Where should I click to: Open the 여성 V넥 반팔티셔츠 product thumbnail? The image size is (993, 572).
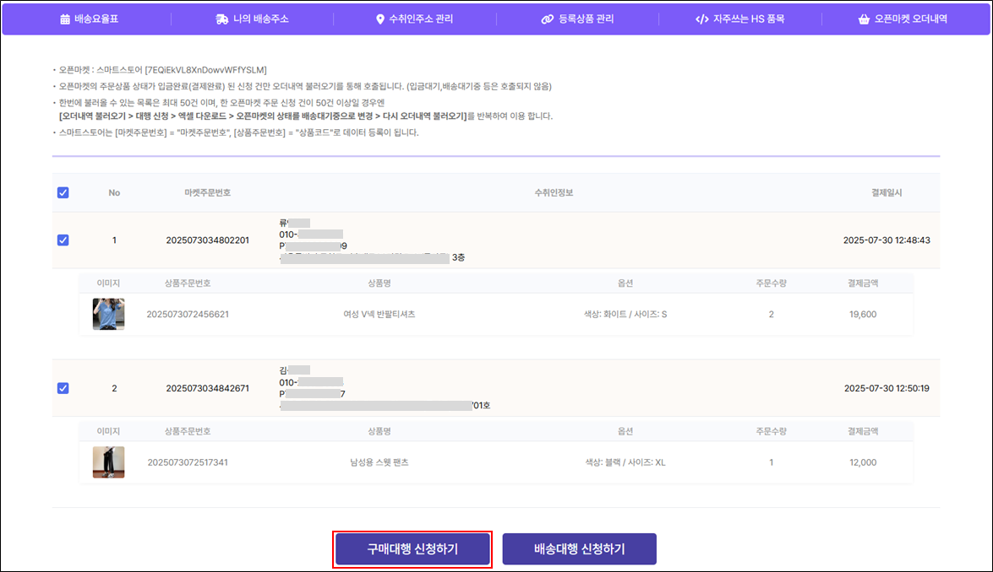point(108,314)
